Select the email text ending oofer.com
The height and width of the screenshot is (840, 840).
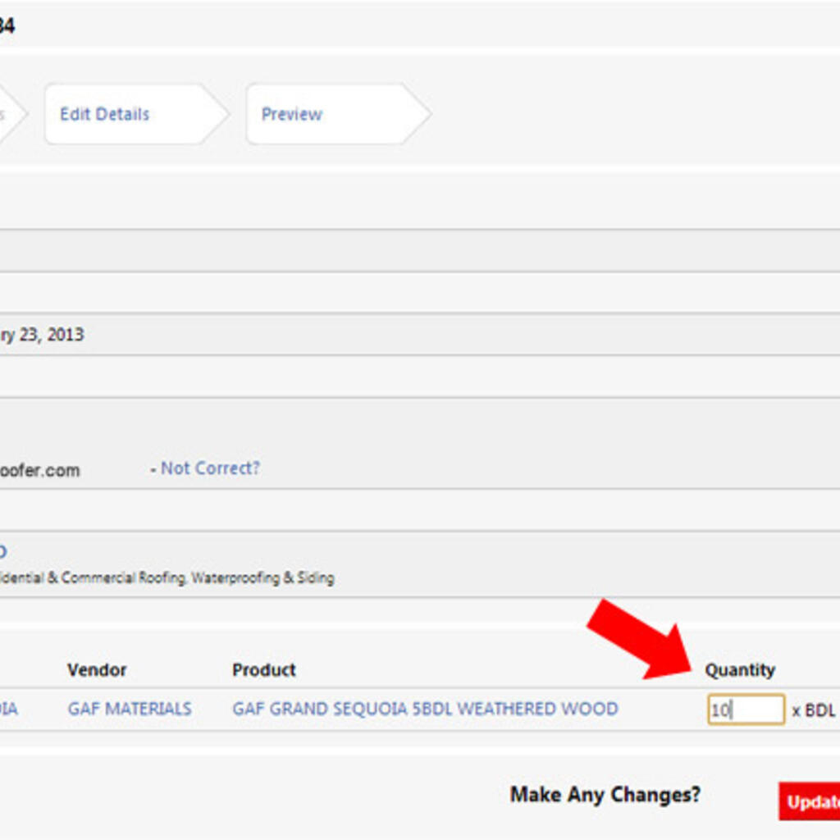(x=39, y=470)
